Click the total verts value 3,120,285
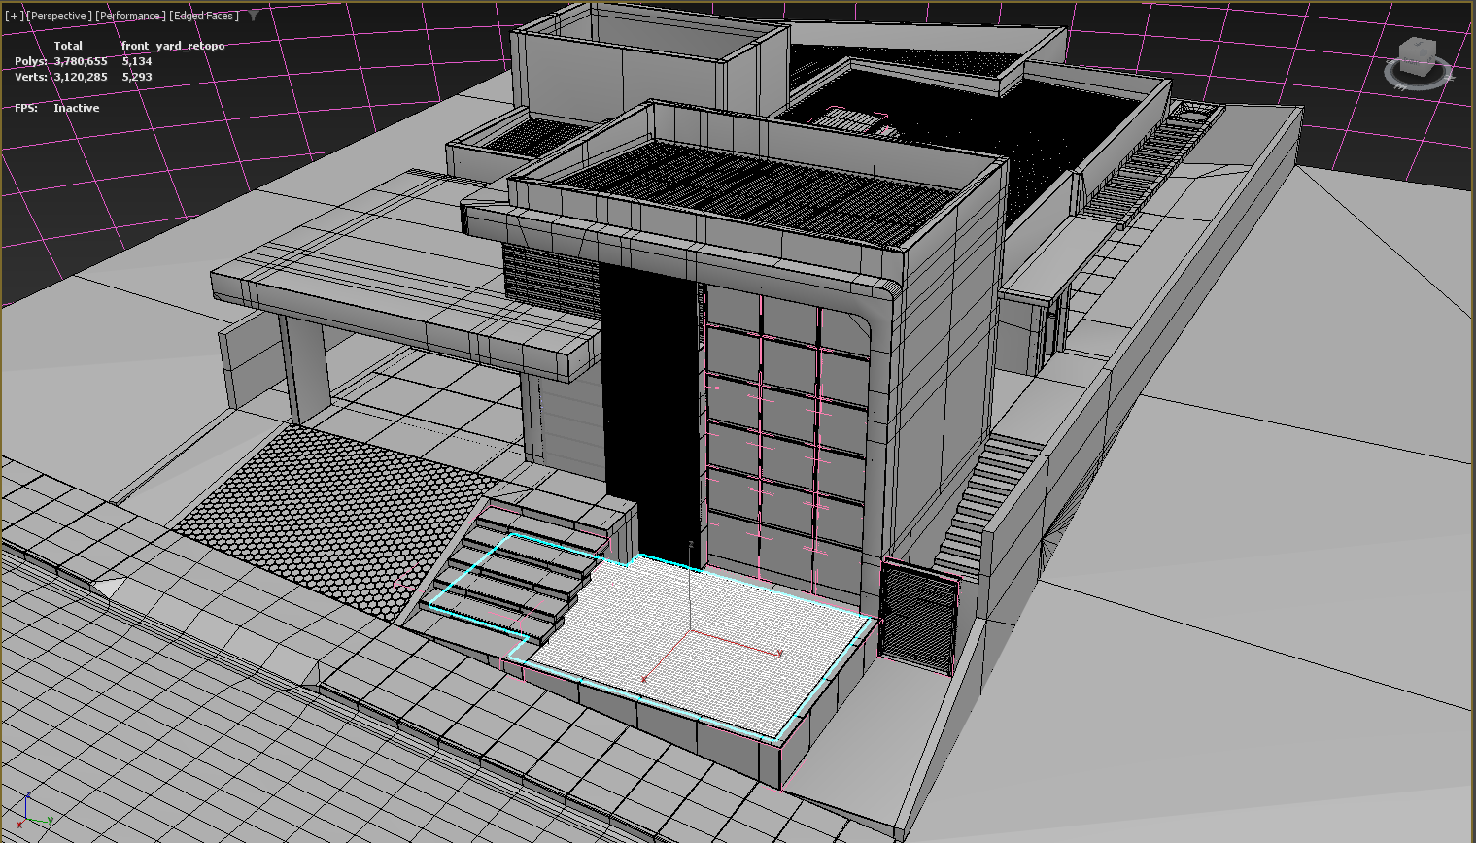Screen dimensions: 1476x843 tap(81, 77)
